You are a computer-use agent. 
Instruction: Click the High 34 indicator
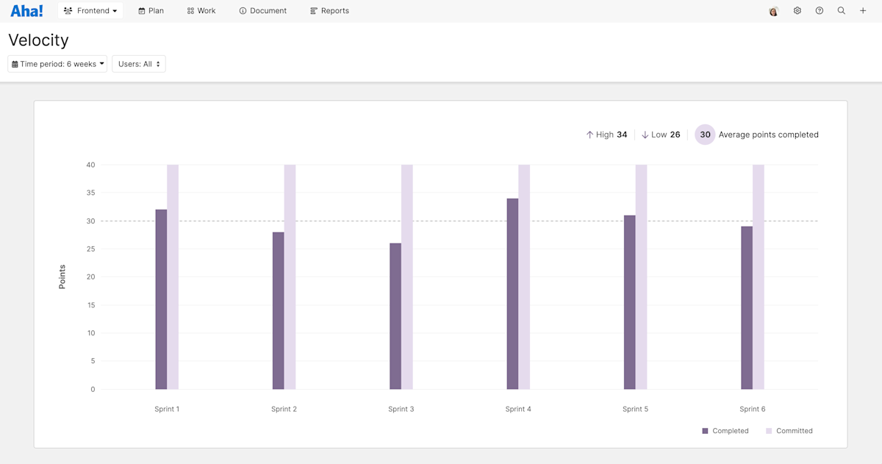pyautogui.click(x=606, y=135)
